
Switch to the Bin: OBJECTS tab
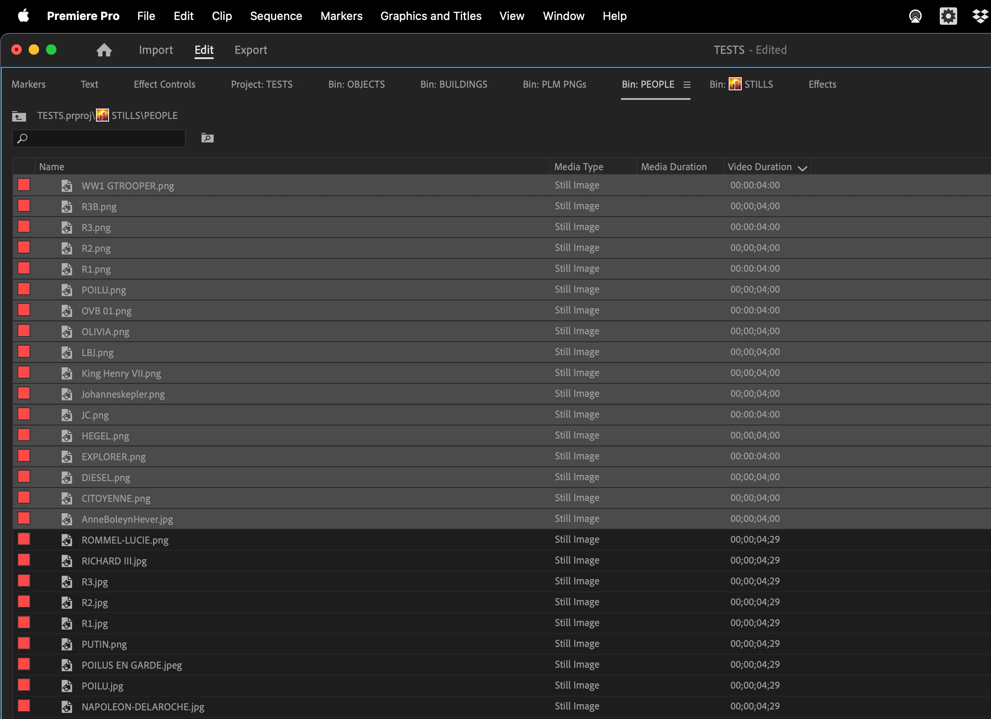(x=356, y=84)
